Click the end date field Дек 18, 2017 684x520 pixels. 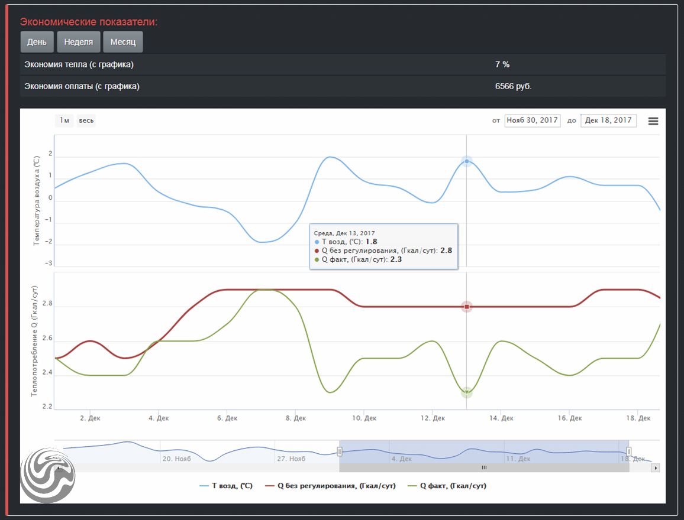pyautogui.click(x=608, y=121)
